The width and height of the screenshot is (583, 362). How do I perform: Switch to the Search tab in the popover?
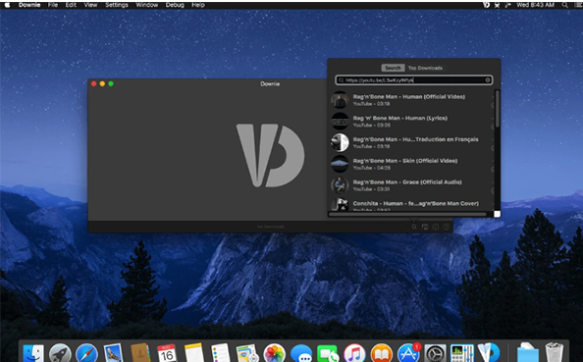(393, 68)
